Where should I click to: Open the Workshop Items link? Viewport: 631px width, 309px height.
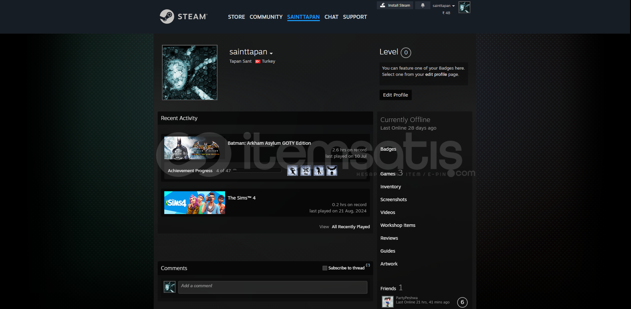[x=398, y=225]
